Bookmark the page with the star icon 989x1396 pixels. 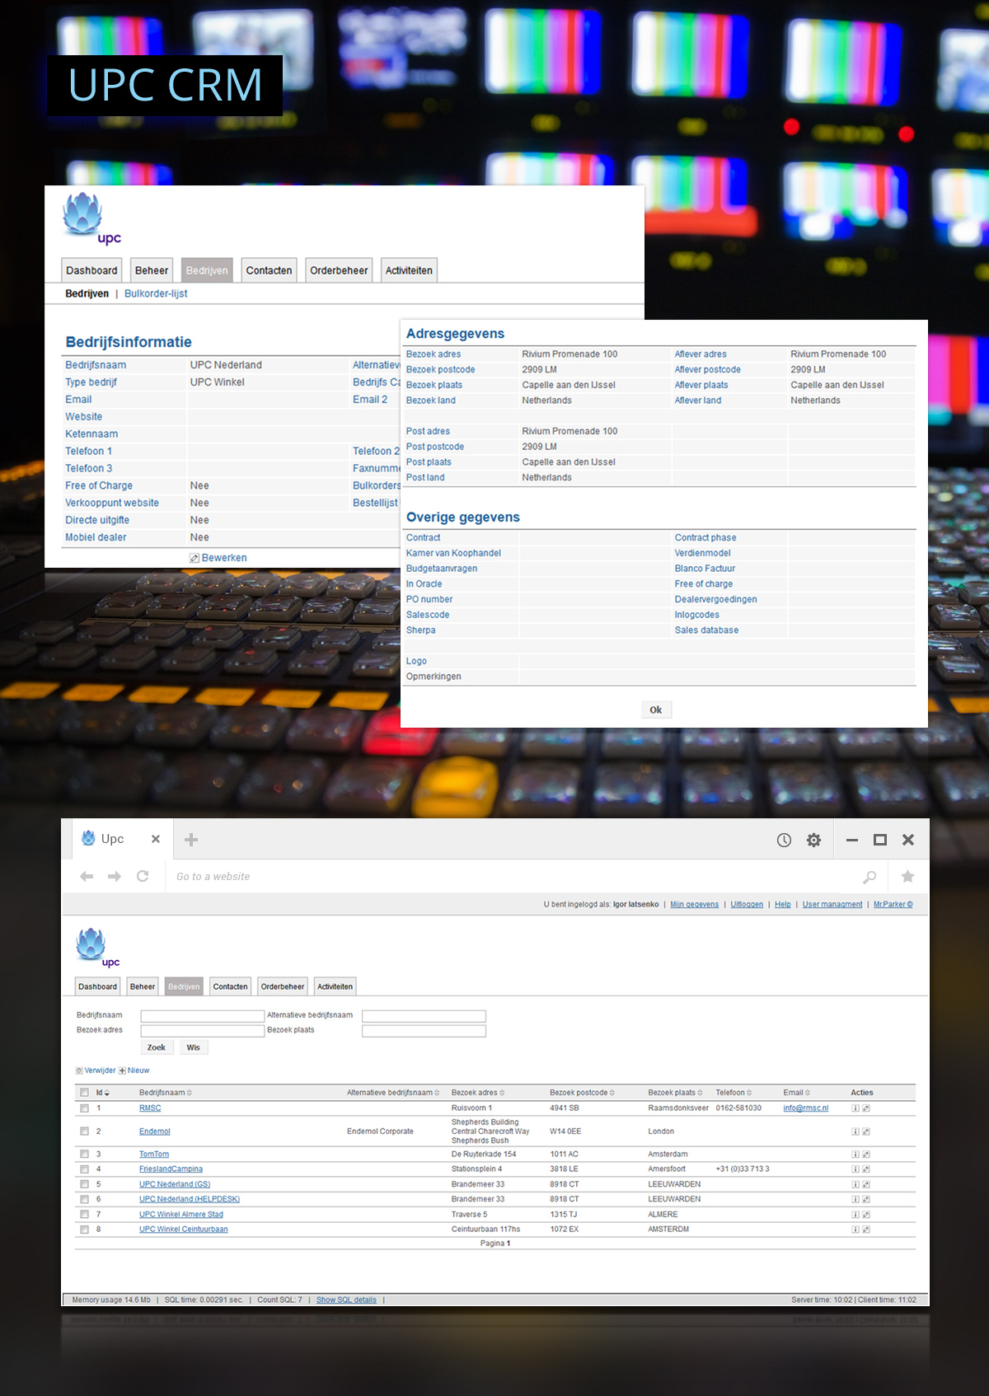tap(907, 876)
